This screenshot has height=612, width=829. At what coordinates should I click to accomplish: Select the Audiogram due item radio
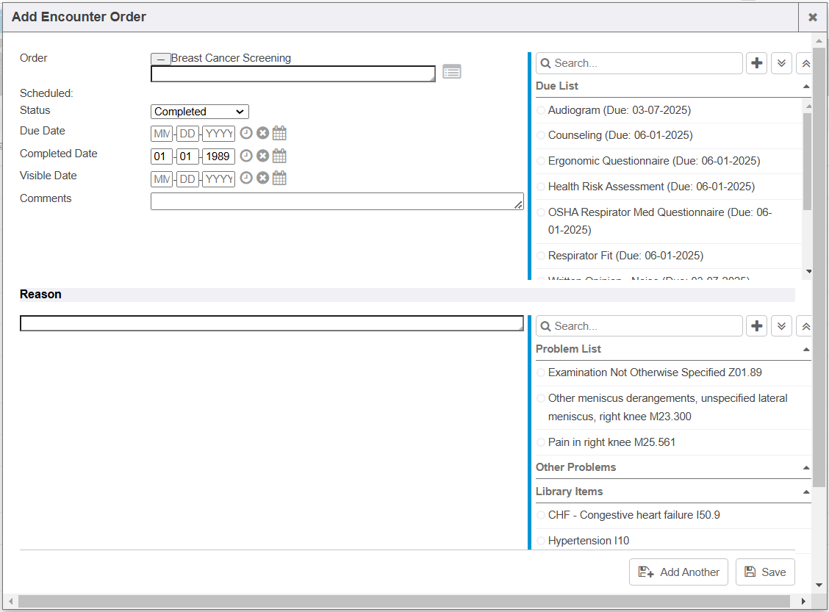click(541, 110)
